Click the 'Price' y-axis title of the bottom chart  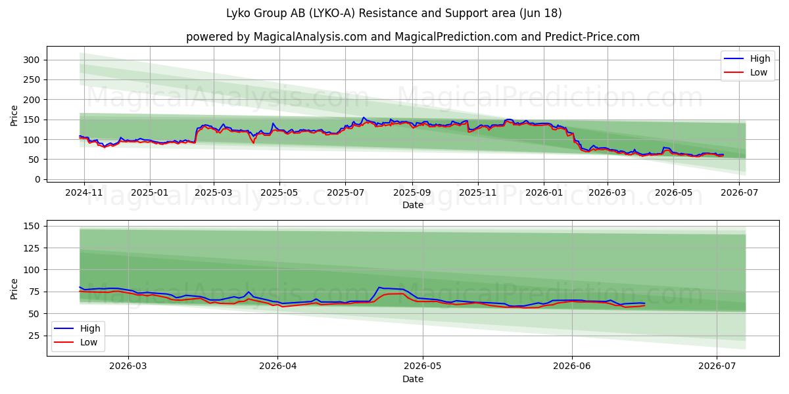pos(14,289)
